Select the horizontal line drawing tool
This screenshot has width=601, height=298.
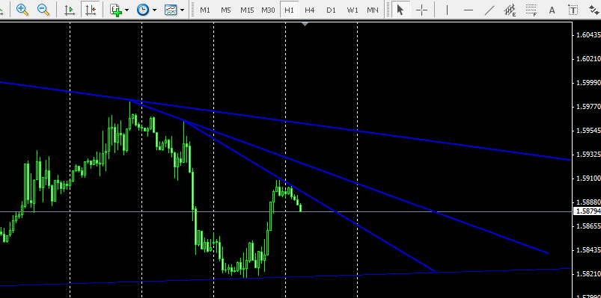(x=469, y=10)
